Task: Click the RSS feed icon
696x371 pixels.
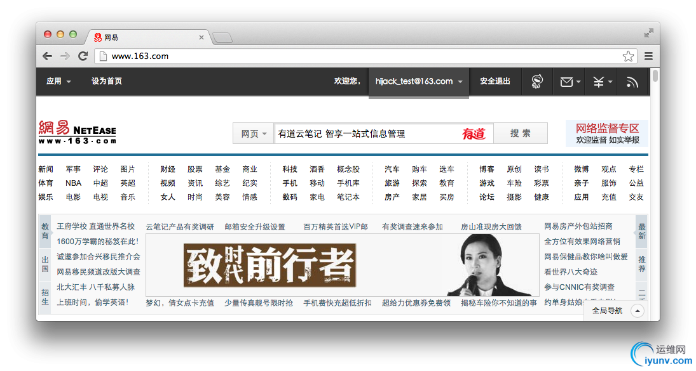Action: [632, 82]
